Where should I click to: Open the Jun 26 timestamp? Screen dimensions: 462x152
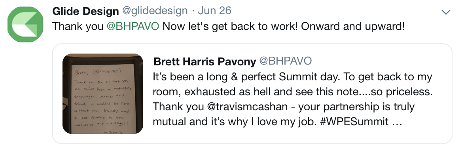pyautogui.click(x=214, y=11)
